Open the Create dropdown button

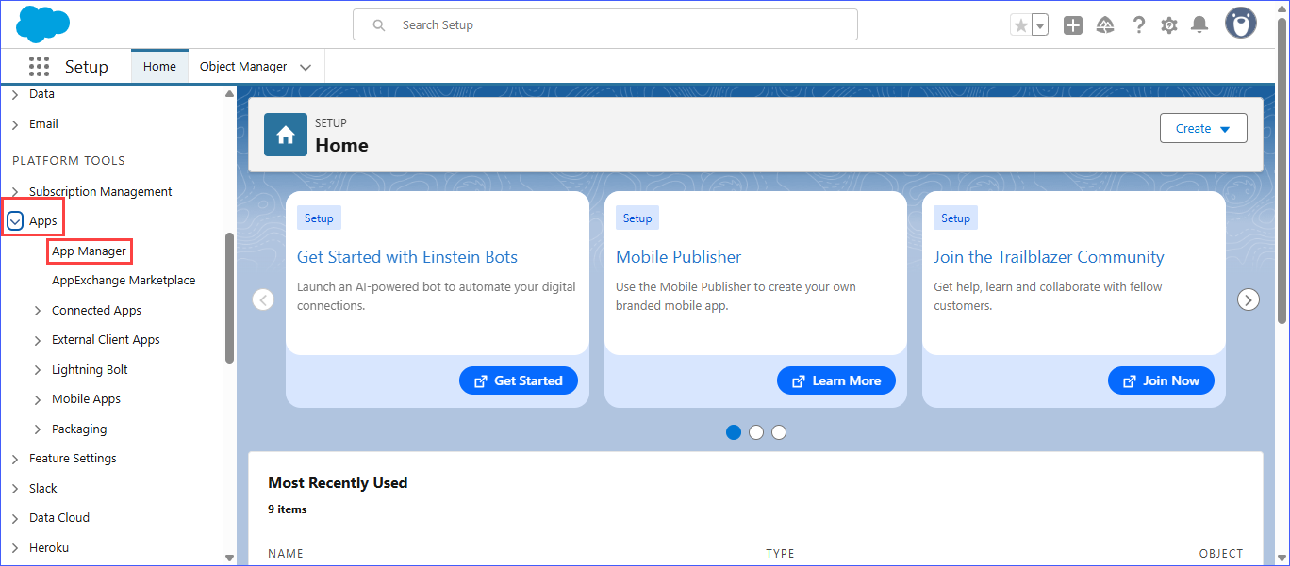click(x=1202, y=129)
